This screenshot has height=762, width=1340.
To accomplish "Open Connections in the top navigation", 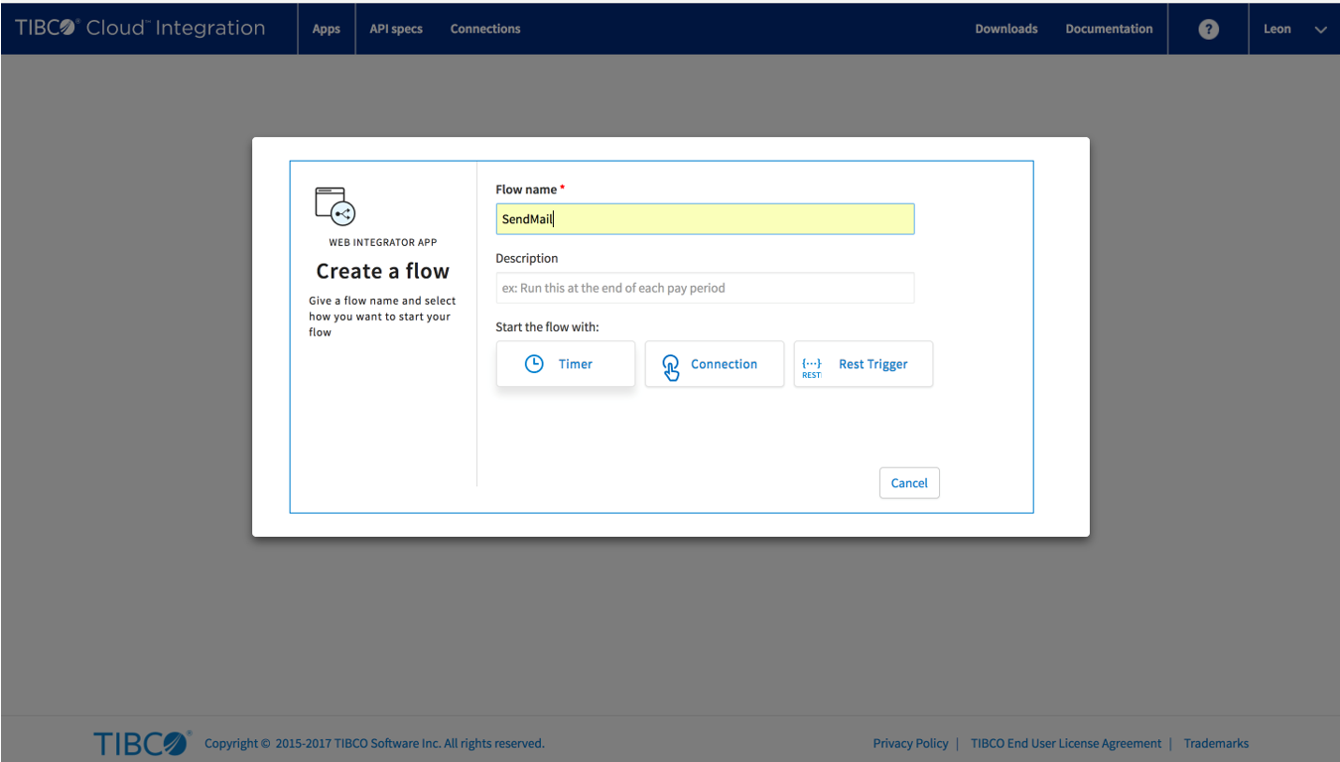I will point(485,29).
